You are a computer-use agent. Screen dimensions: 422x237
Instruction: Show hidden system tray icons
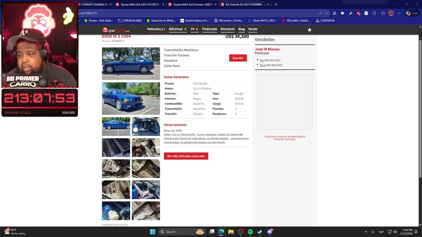pos(366,232)
